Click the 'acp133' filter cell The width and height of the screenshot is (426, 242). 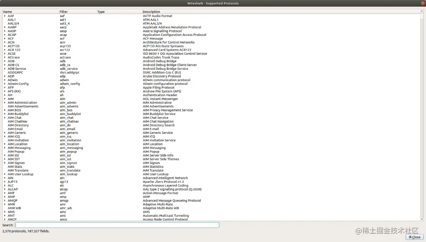(65, 46)
